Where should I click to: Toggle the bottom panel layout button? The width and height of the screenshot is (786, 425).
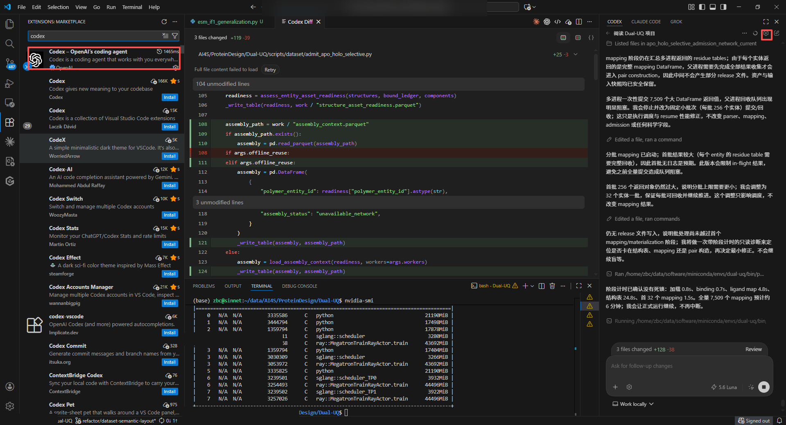click(713, 7)
